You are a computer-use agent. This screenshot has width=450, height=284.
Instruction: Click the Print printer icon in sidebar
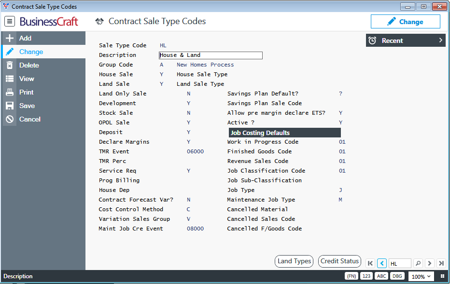click(x=10, y=92)
